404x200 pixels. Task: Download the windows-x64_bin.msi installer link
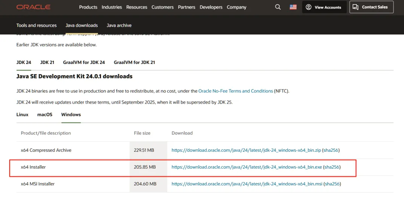[247, 184]
